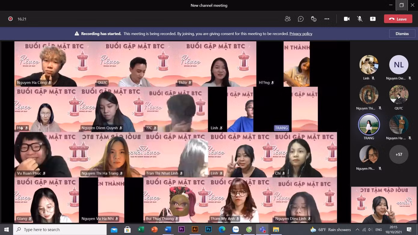
Task: Click the TRANG name label on grid
Action: (x=281, y=128)
